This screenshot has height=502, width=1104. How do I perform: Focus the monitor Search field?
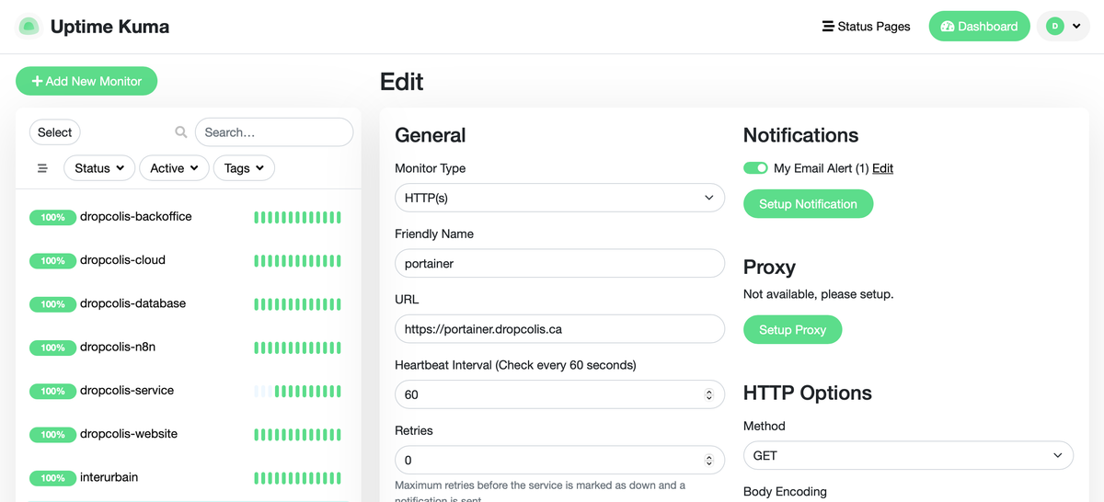pyautogui.click(x=274, y=132)
